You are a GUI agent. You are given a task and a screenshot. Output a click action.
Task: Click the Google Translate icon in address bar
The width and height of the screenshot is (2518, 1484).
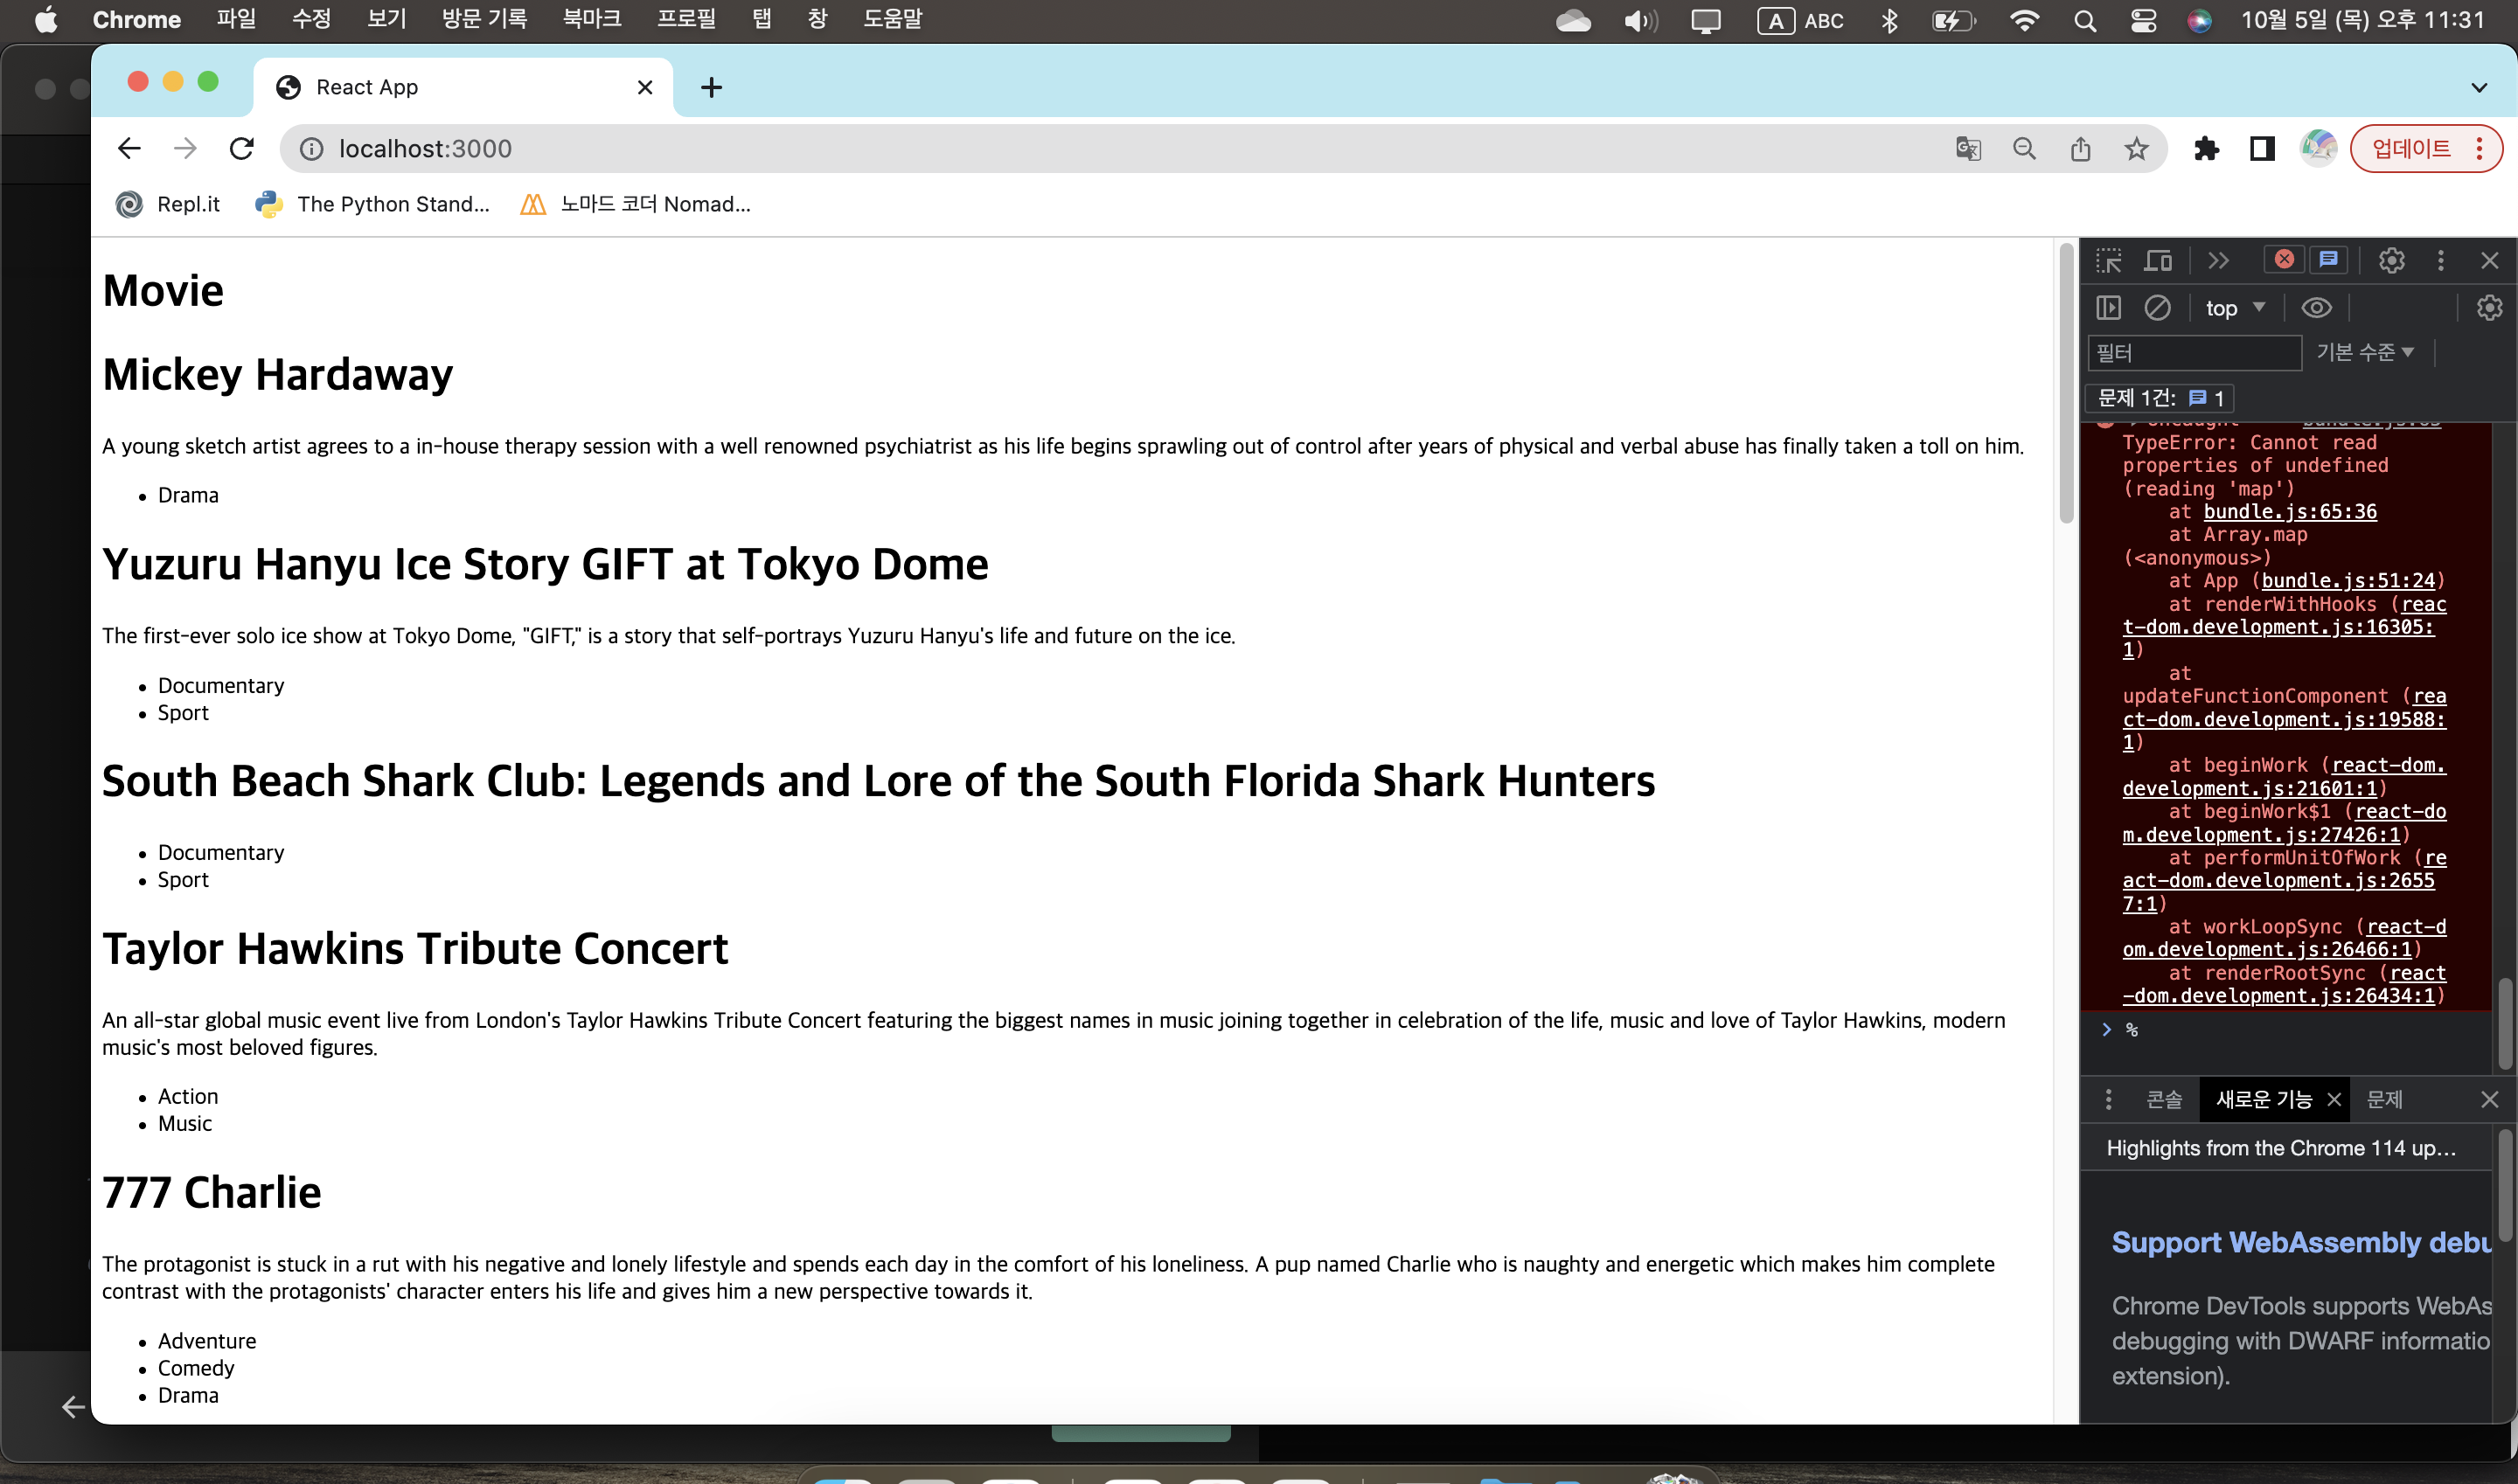pyautogui.click(x=1967, y=149)
